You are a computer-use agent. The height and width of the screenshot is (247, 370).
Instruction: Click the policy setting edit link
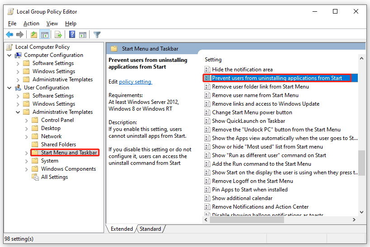click(x=135, y=82)
